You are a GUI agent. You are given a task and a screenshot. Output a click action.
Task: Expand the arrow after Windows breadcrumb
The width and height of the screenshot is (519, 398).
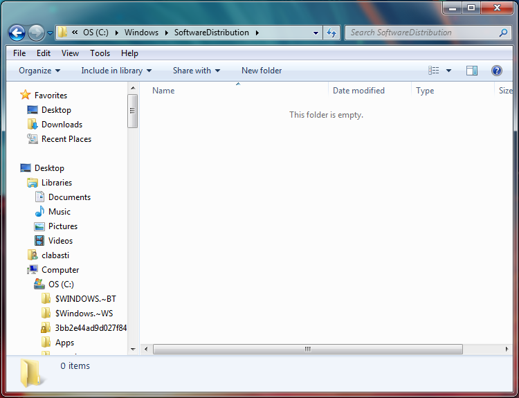(x=167, y=33)
